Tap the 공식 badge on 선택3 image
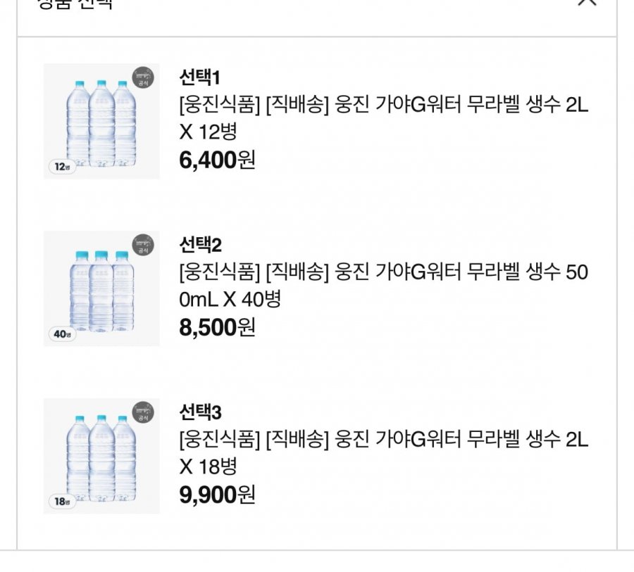634x572 pixels. tap(143, 412)
